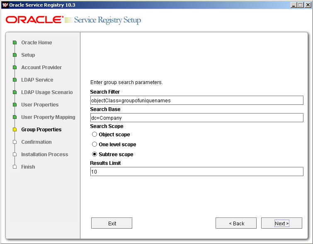Click the Group Properties step label
Image resolution: width=313 pixels, height=244 pixels.
click(x=41, y=130)
